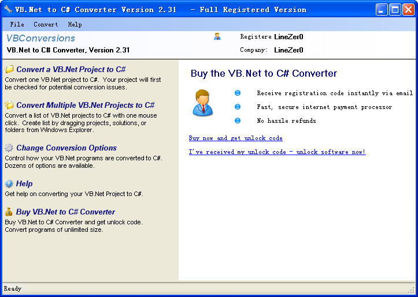Click the registered name LineZer0
Viewport: 418px width, 297px height.
[288, 37]
